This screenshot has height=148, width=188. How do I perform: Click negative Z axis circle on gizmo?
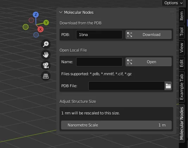(x=36, y=35)
